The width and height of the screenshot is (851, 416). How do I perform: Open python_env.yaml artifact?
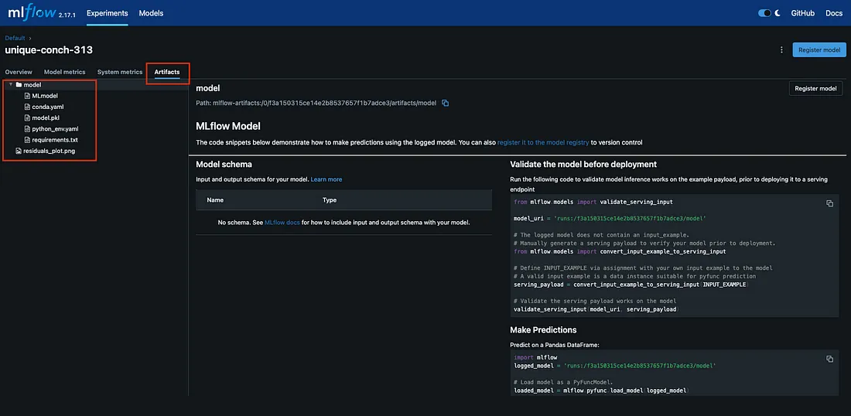pyautogui.click(x=55, y=129)
